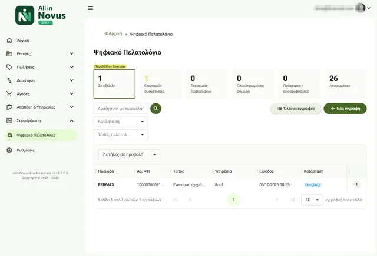Go to next page arrow
Image resolution: width=377 pixels, height=256 pixels.
[277, 200]
